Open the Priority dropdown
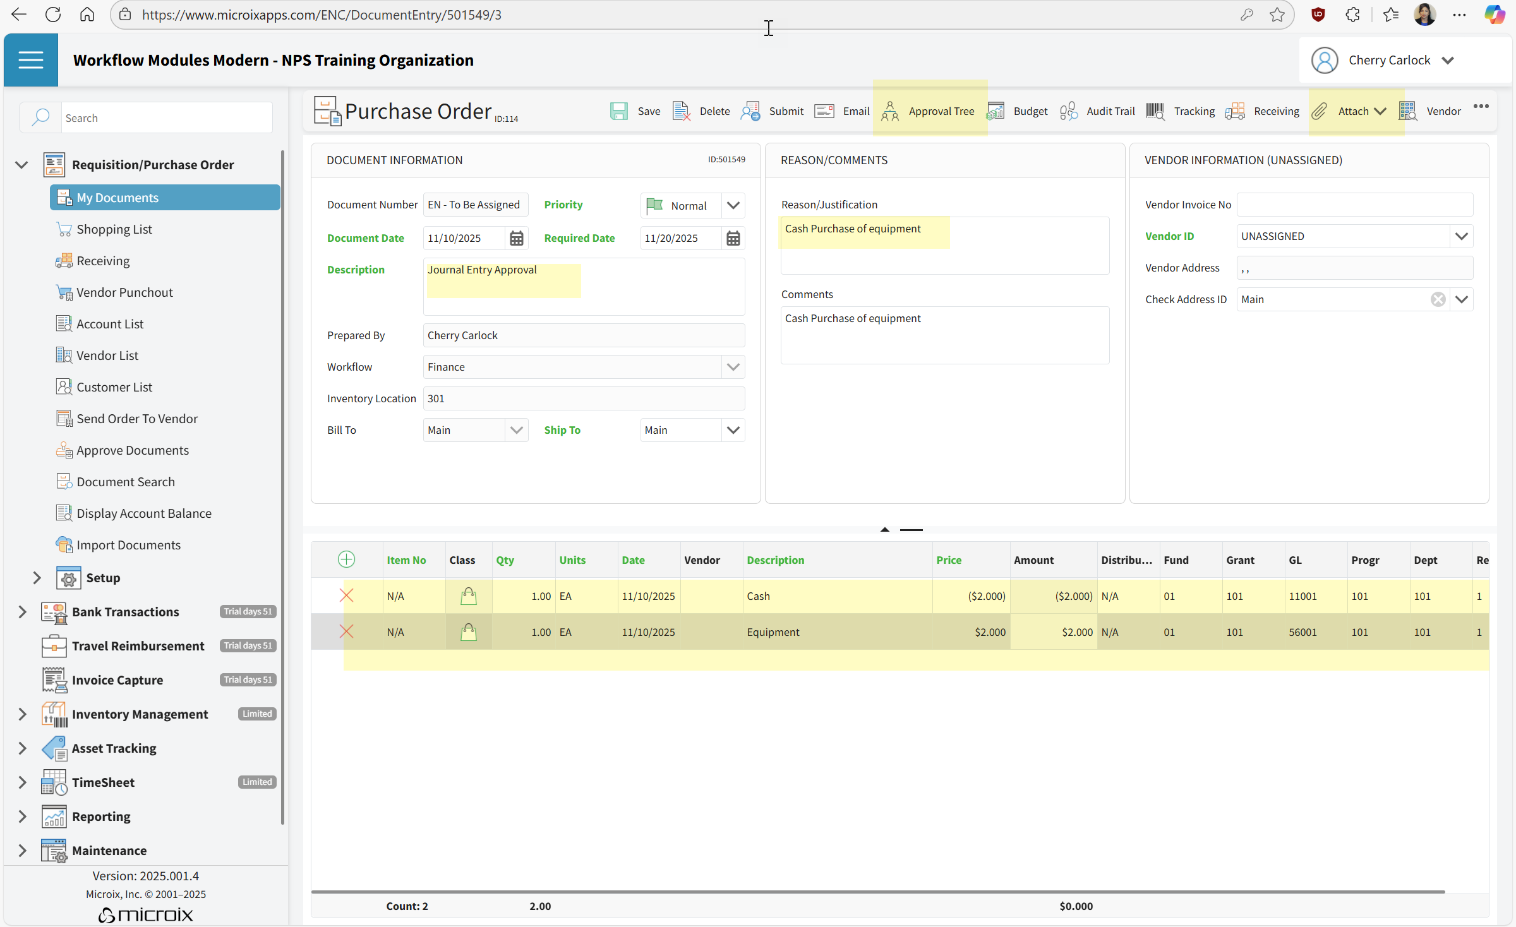The width and height of the screenshot is (1516, 927). (x=733, y=205)
